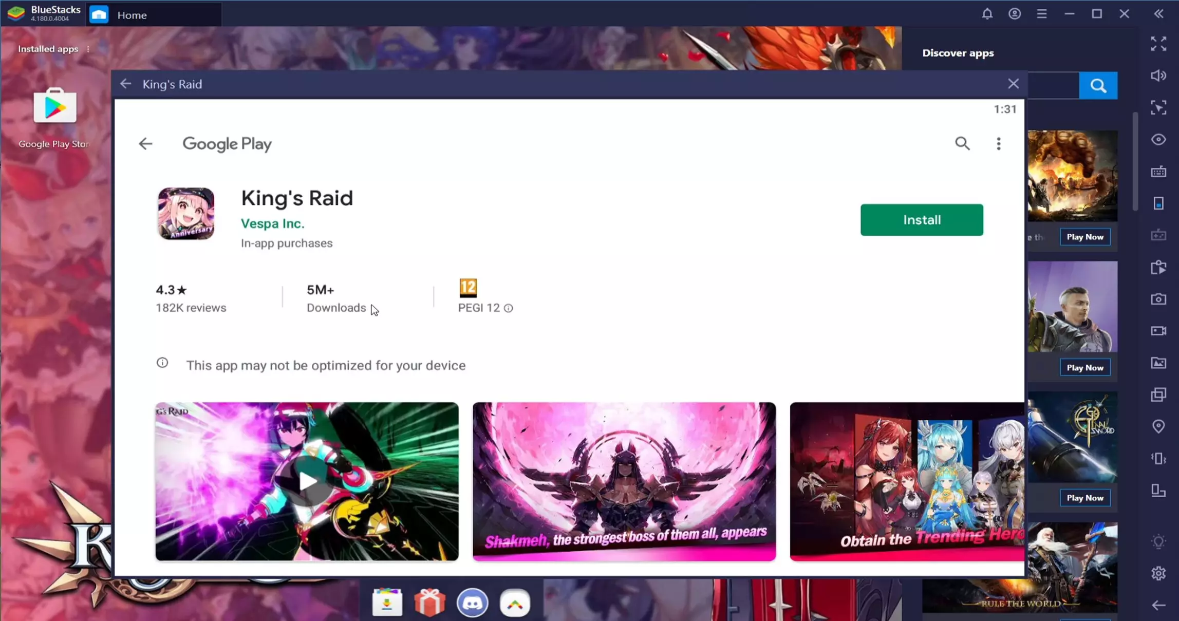Toggle the eye icon in right sidebar
Screen dimensions: 1179x621
[x=1158, y=140]
